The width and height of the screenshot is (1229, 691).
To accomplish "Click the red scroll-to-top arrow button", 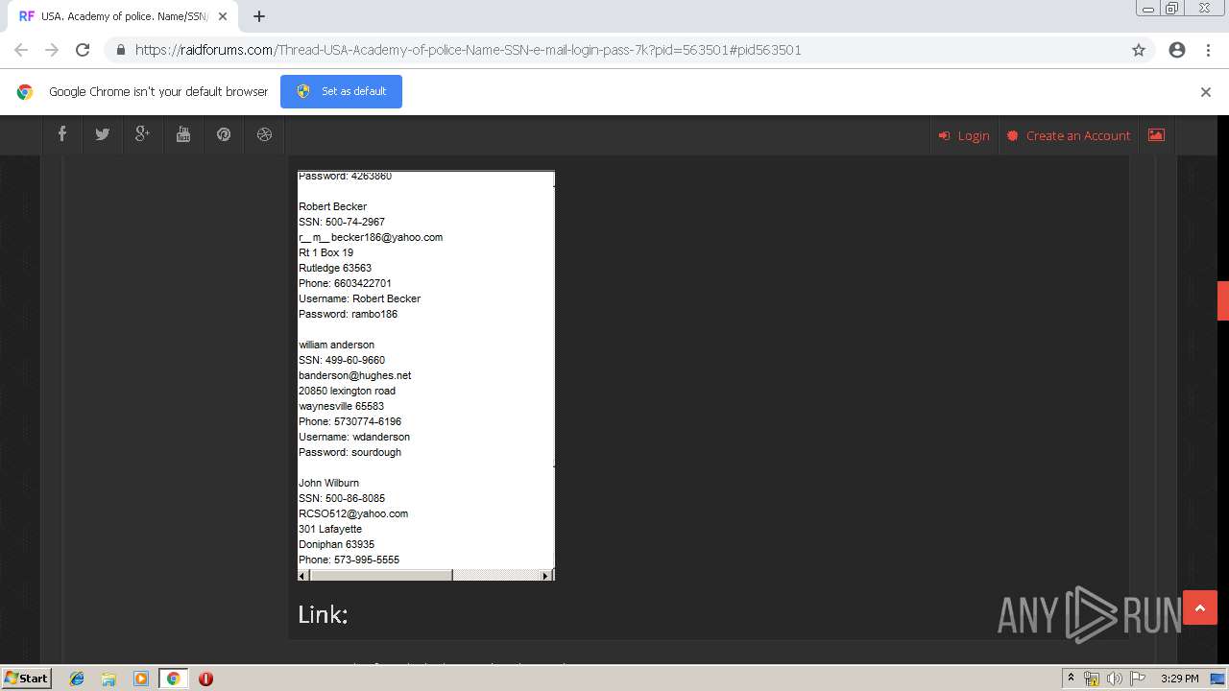I will [1200, 608].
